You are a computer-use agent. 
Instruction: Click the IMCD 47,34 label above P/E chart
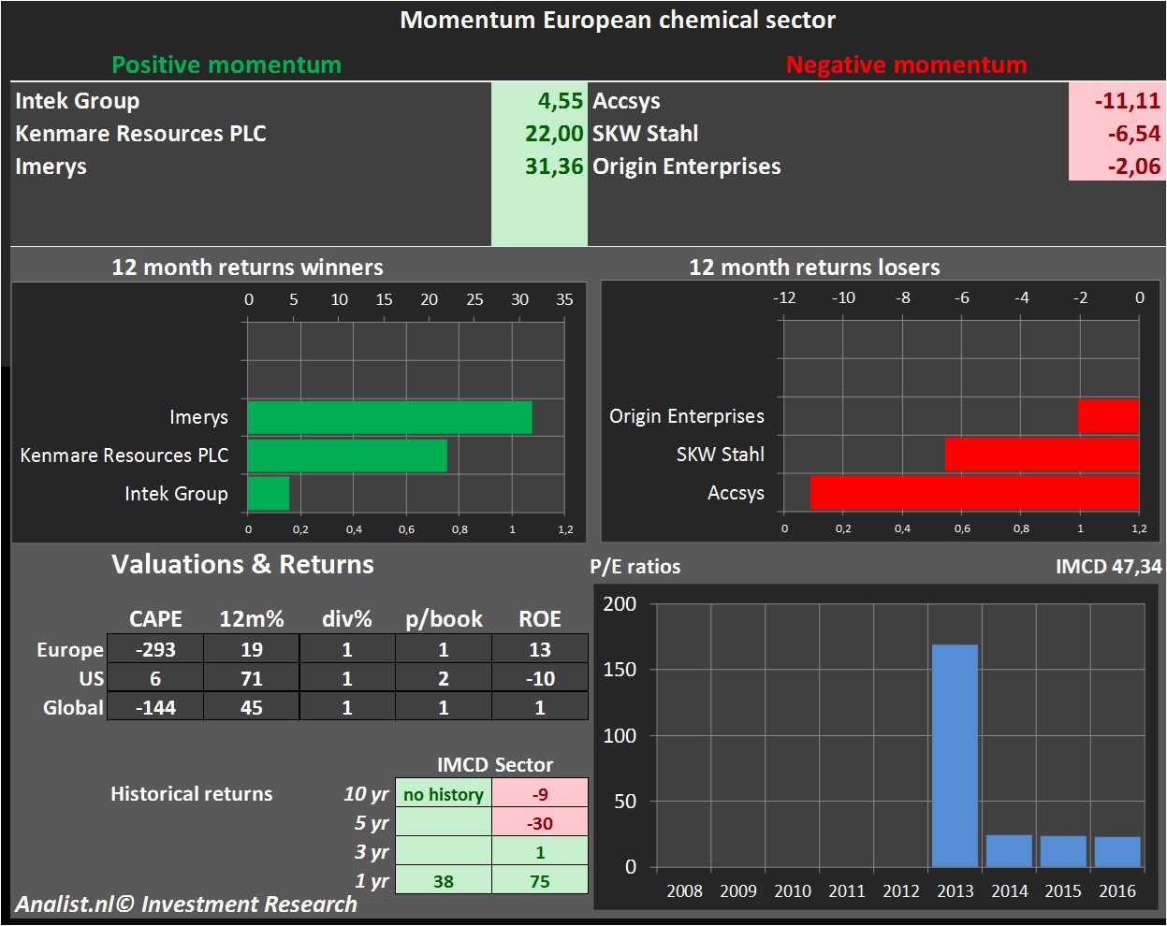(1108, 566)
